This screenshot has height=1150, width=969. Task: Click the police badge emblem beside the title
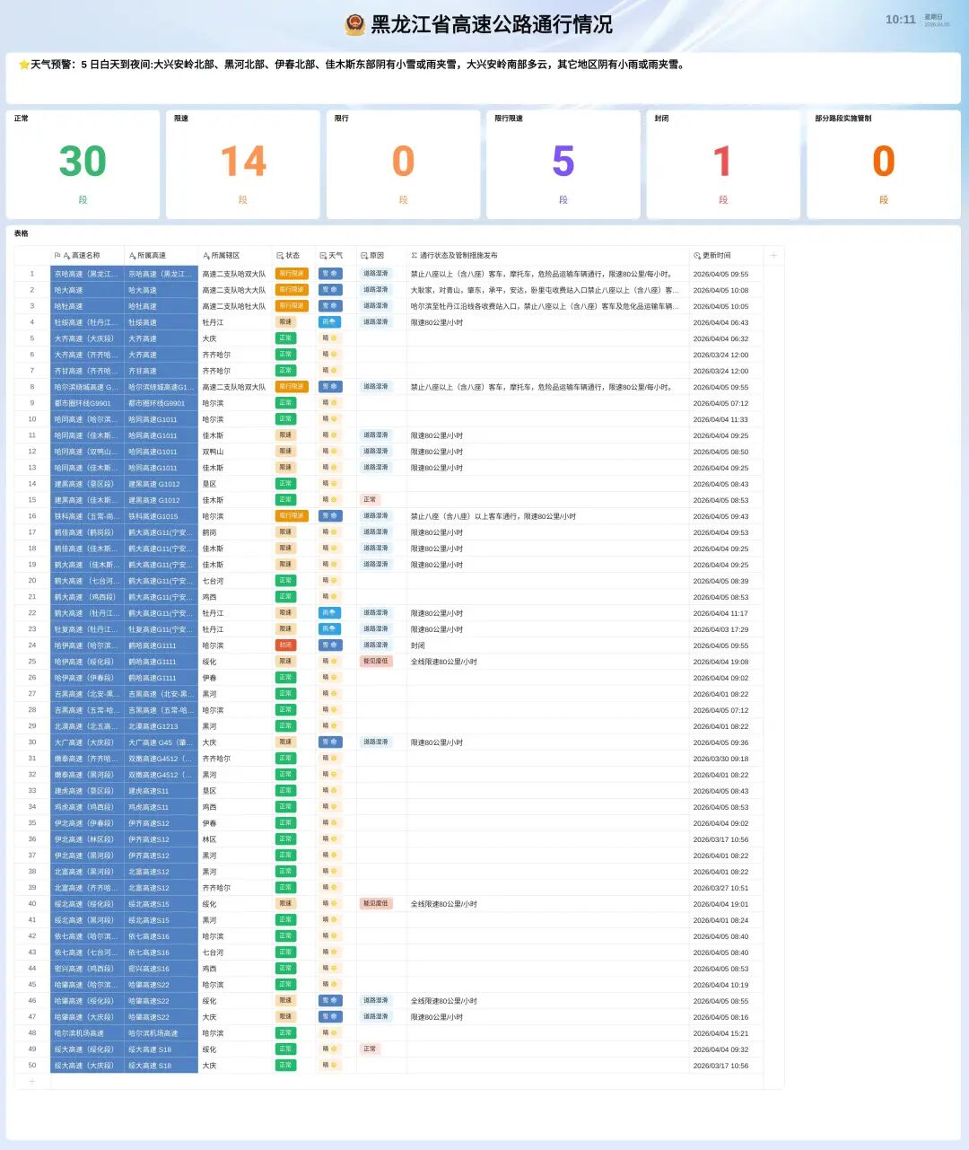(355, 24)
